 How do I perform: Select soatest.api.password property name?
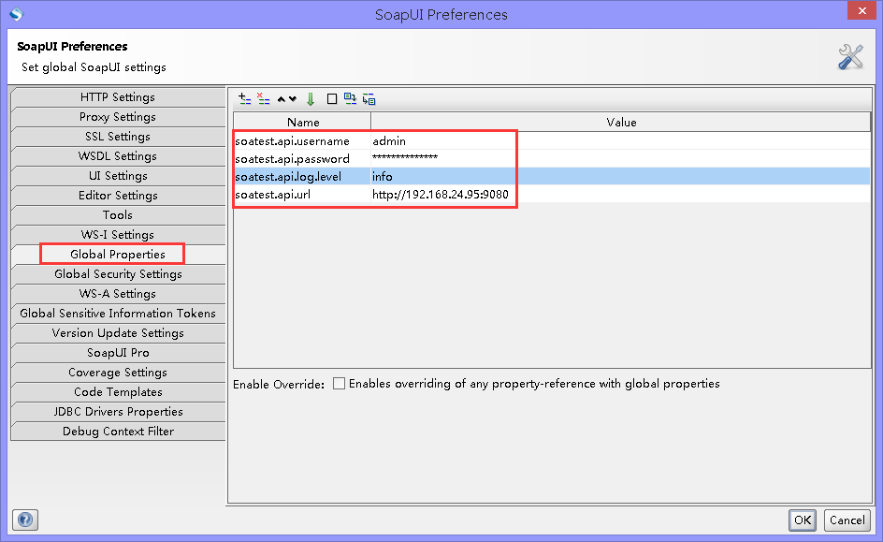(x=302, y=159)
